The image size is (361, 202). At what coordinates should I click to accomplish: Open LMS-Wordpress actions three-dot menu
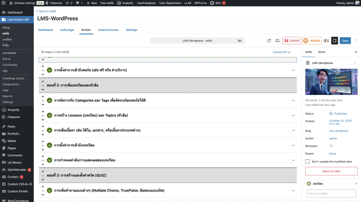click(x=355, y=63)
